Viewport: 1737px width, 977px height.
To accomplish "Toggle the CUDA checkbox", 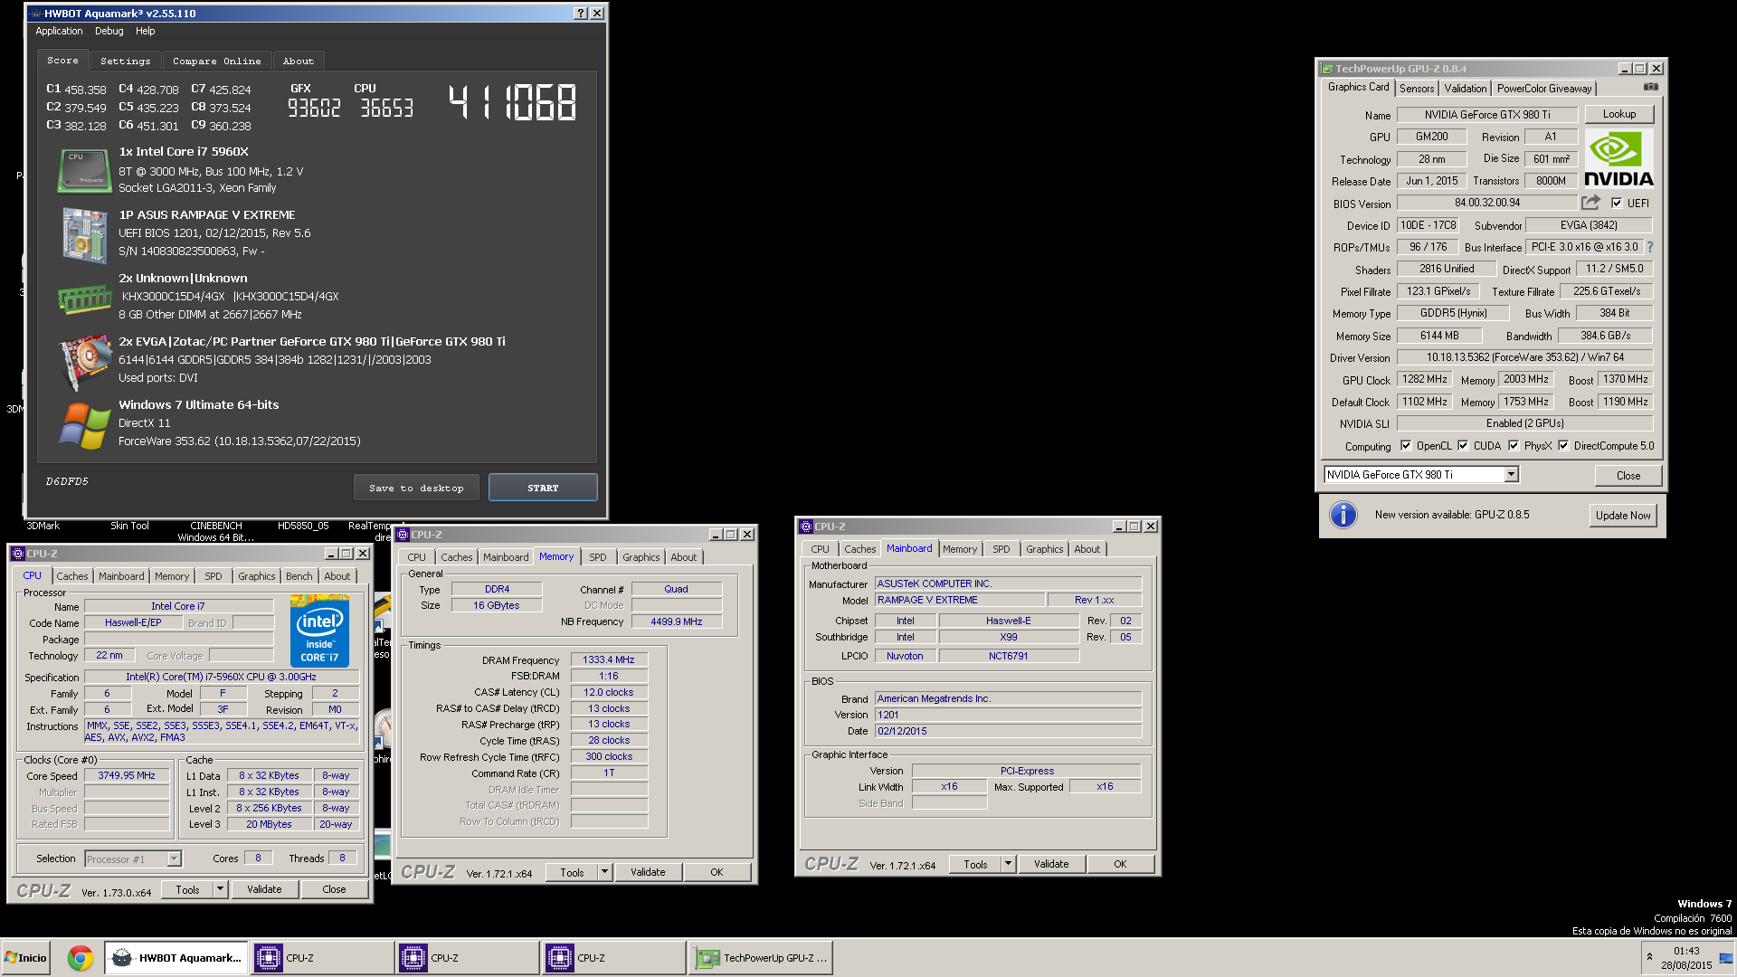I will point(1462,445).
